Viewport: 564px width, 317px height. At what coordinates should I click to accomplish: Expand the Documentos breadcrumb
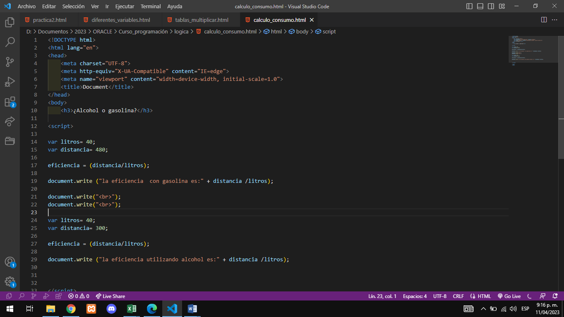point(53,31)
